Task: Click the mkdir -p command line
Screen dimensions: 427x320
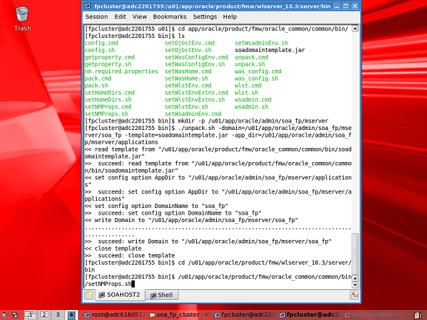Action: (206, 121)
